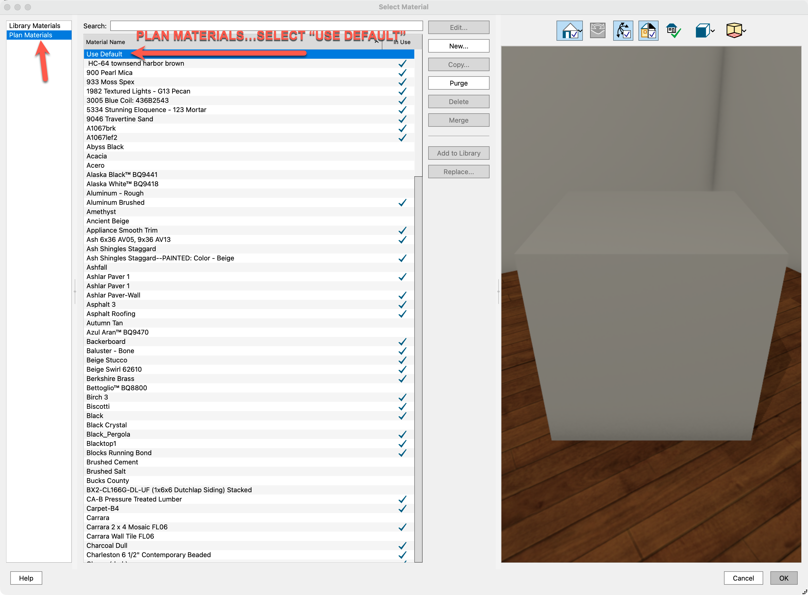Open the dropdown arrow beside the house icon
The width and height of the screenshot is (808, 595).
(580, 31)
